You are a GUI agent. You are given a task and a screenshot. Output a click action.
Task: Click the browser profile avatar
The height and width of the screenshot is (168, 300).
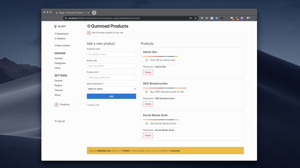[x=249, y=18]
